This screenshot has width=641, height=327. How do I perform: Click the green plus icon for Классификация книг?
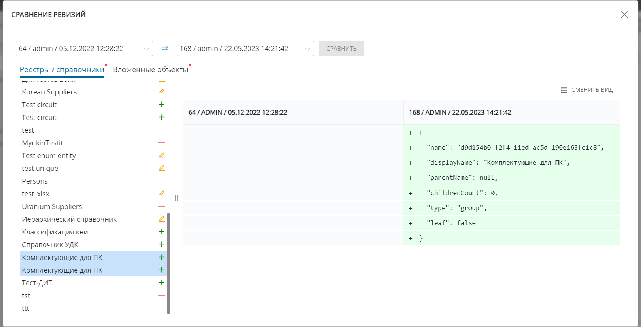pos(162,232)
